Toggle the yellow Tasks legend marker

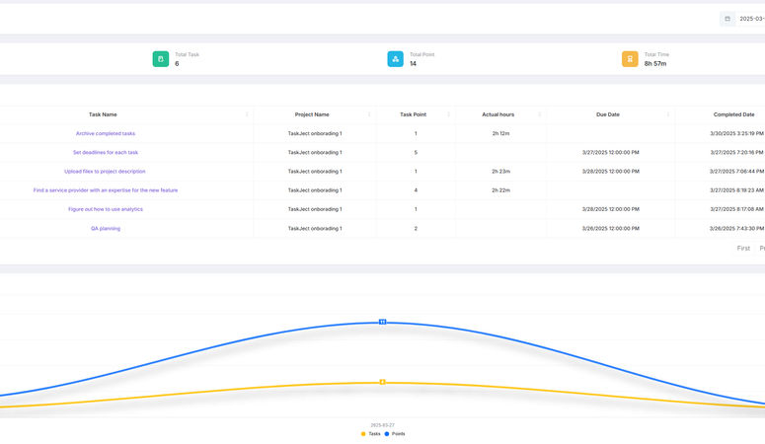363,434
